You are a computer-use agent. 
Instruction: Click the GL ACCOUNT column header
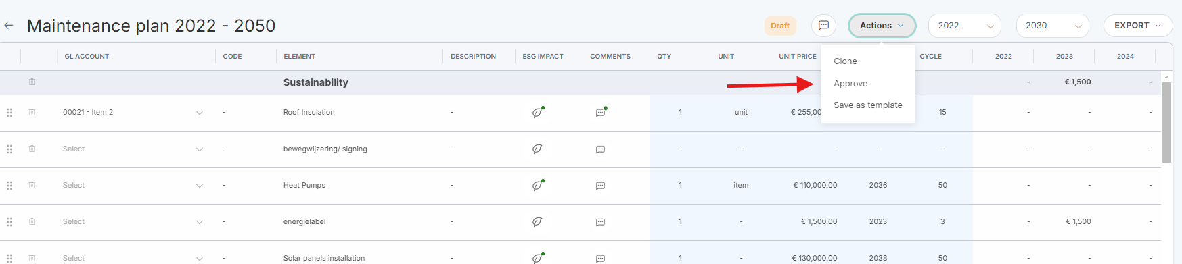87,57
